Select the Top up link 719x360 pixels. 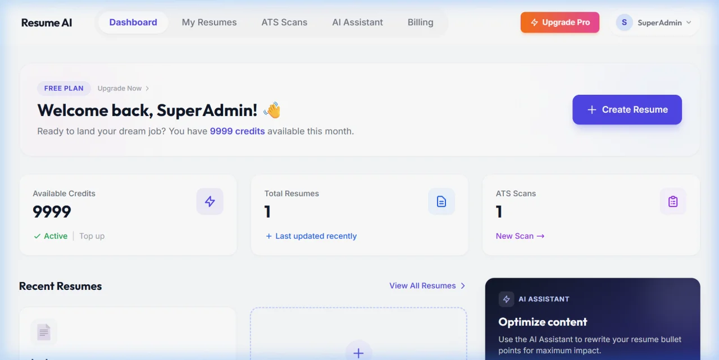tap(92, 236)
